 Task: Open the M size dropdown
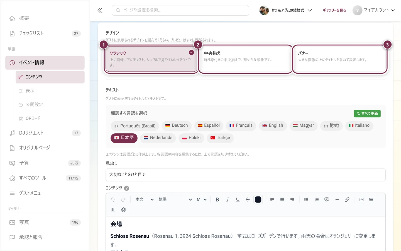coord(202,199)
